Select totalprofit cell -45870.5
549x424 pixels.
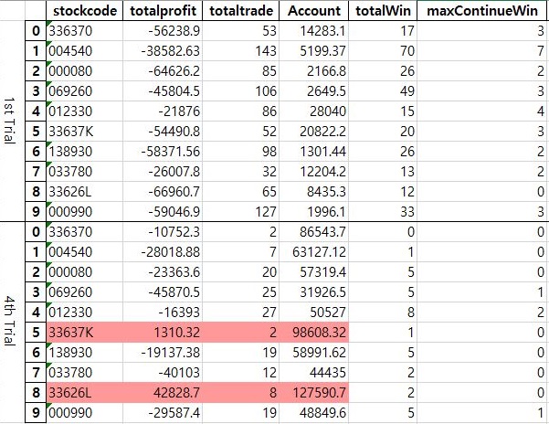(163, 292)
